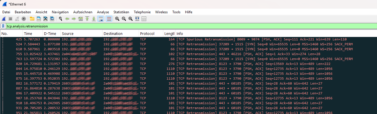Select packet number 855 row
The image size is (377, 114).
tap(188, 74)
